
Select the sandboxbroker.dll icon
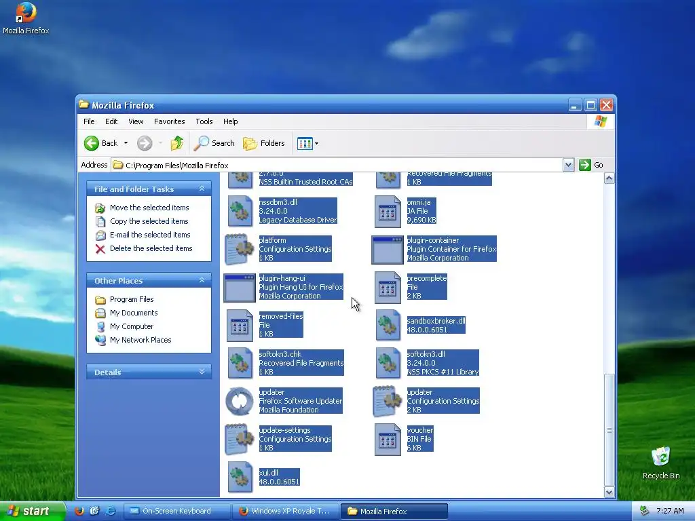pyautogui.click(x=388, y=326)
